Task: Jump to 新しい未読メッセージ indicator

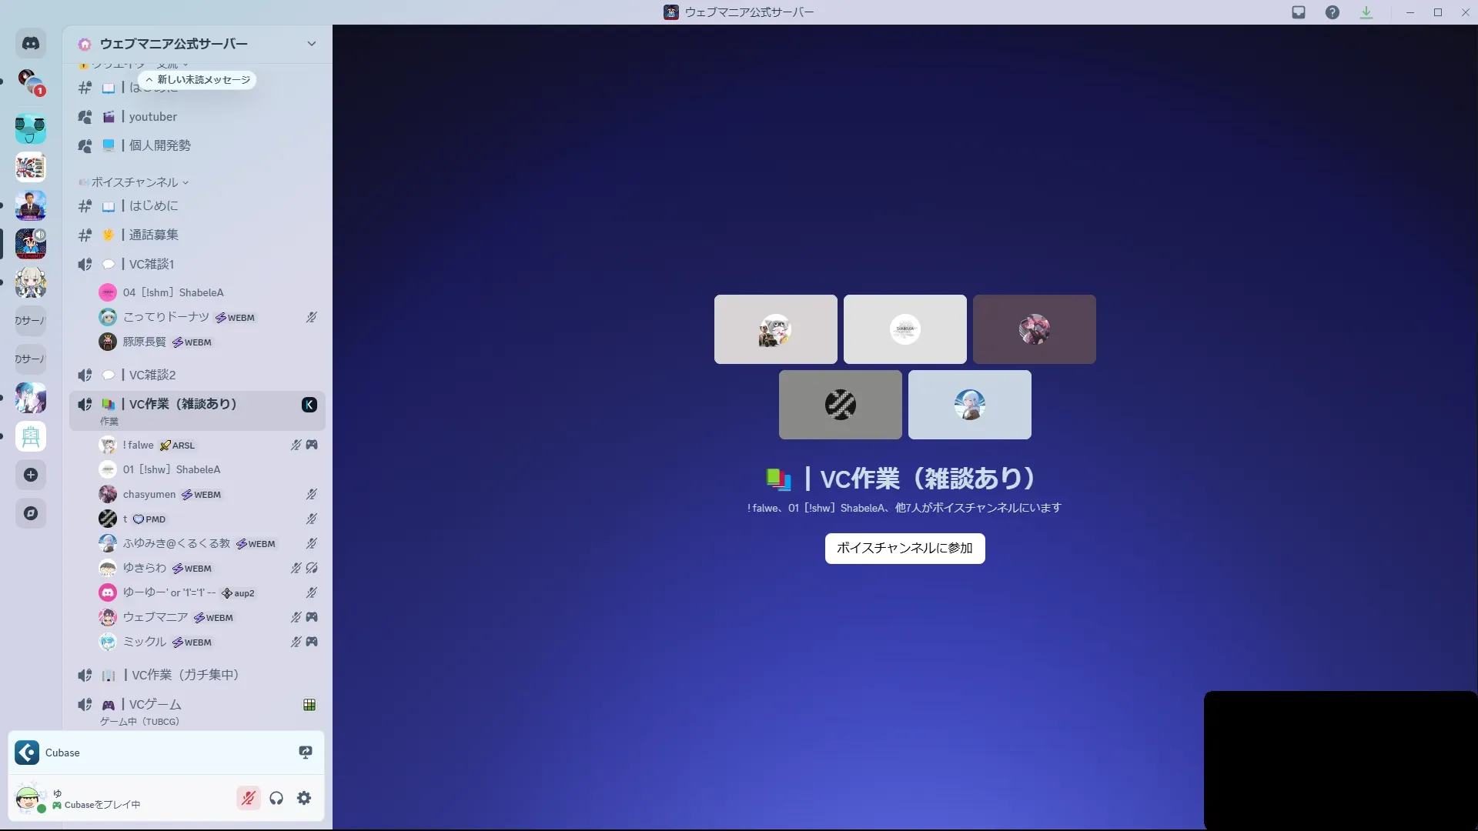Action: click(198, 80)
